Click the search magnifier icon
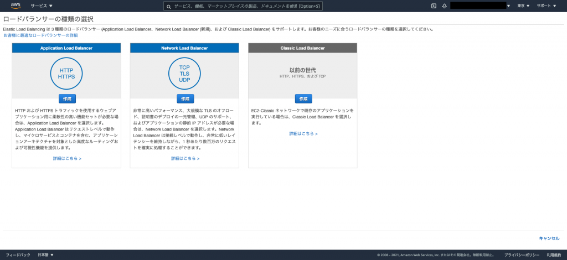 [x=169, y=6]
